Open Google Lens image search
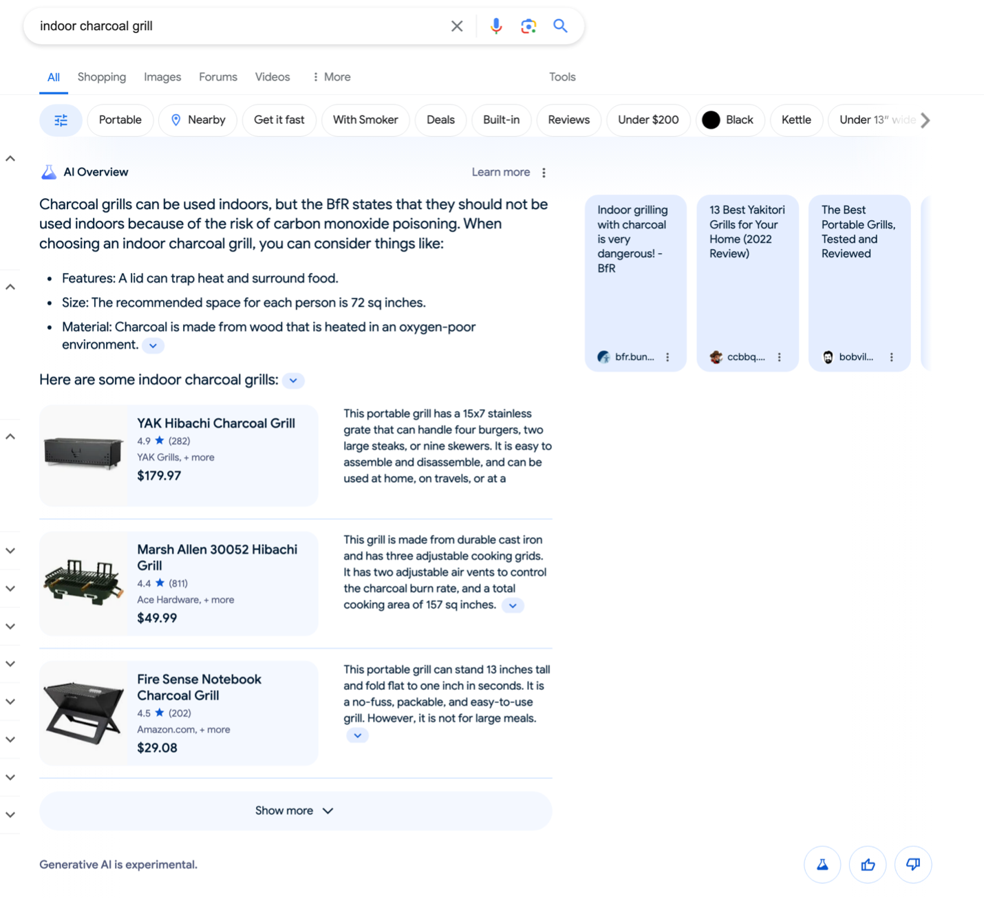 528,26
